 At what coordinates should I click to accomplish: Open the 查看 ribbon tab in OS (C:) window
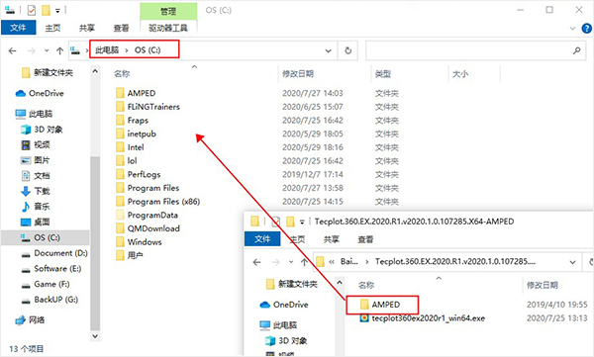tap(121, 28)
